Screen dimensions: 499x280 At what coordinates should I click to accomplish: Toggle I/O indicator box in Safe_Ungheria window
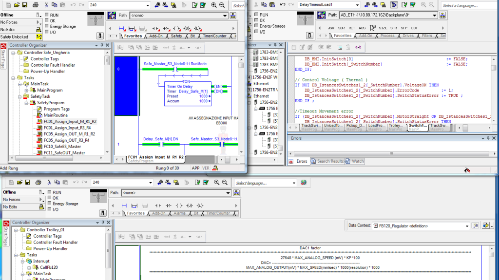[x=47, y=32]
